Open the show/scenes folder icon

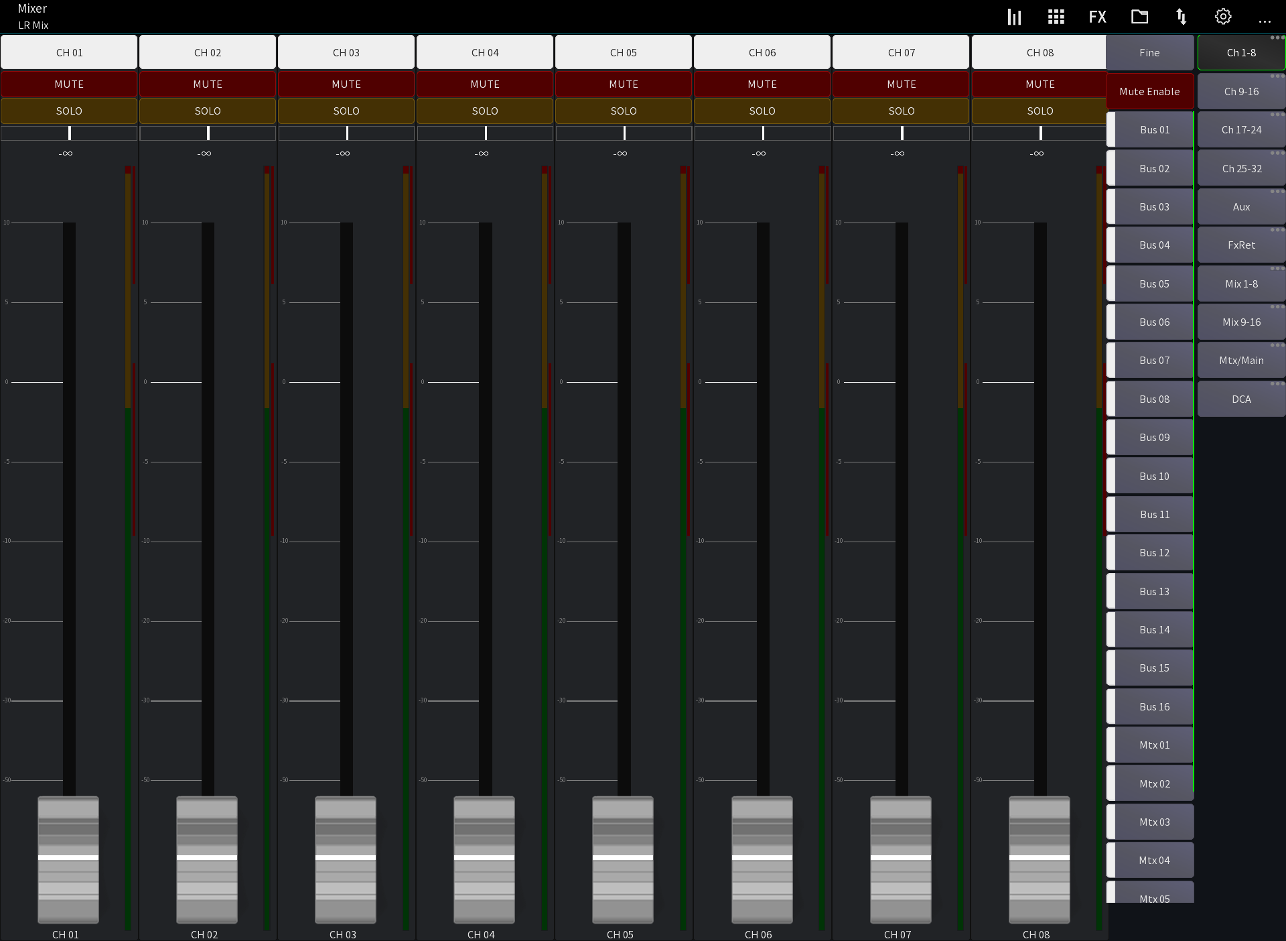pyautogui.click(x=1139, y=16)
